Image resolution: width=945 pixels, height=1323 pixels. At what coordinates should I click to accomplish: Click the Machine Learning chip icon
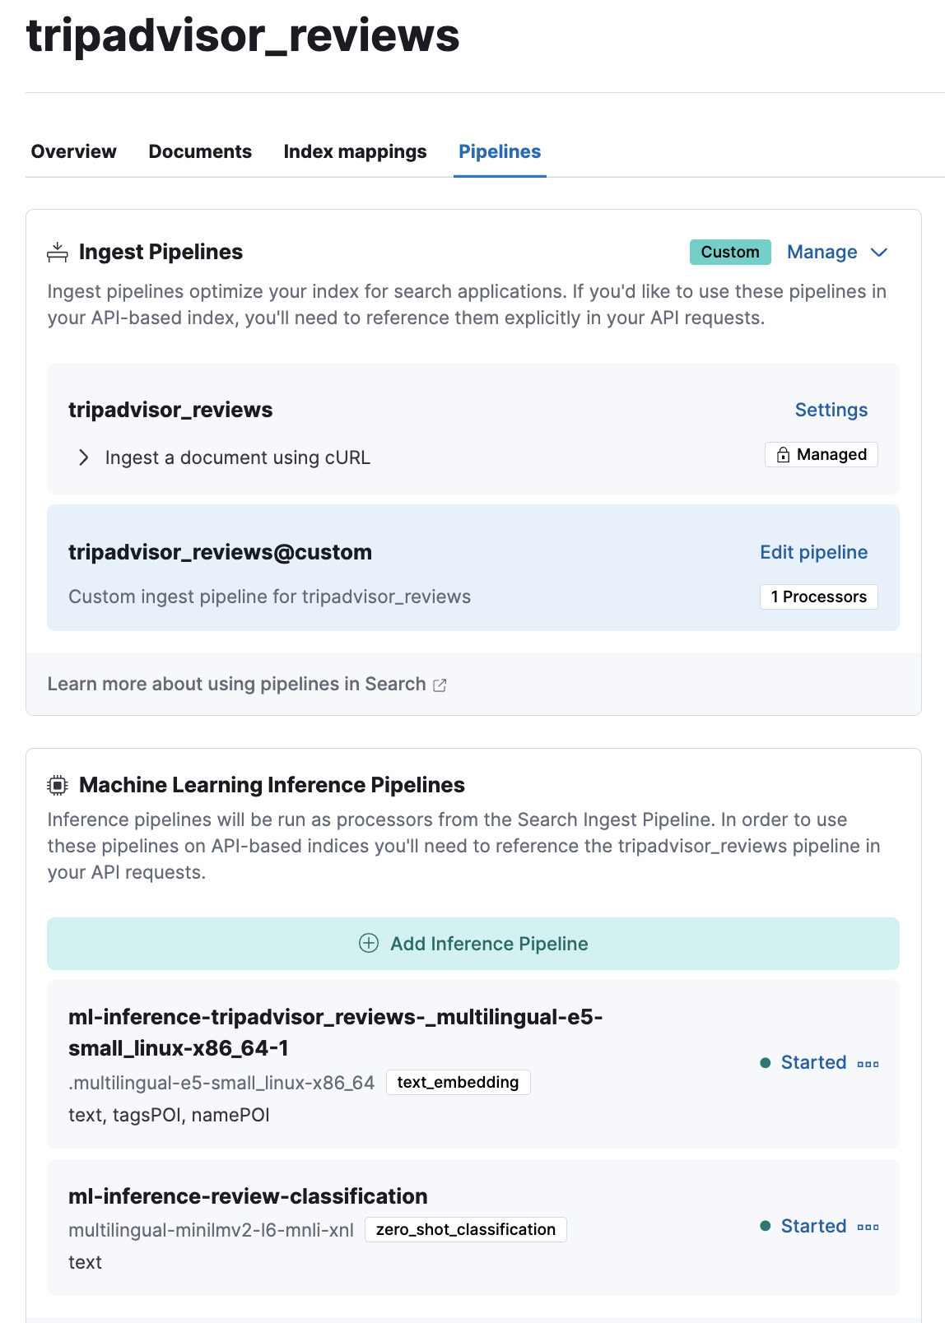(58, 786)
